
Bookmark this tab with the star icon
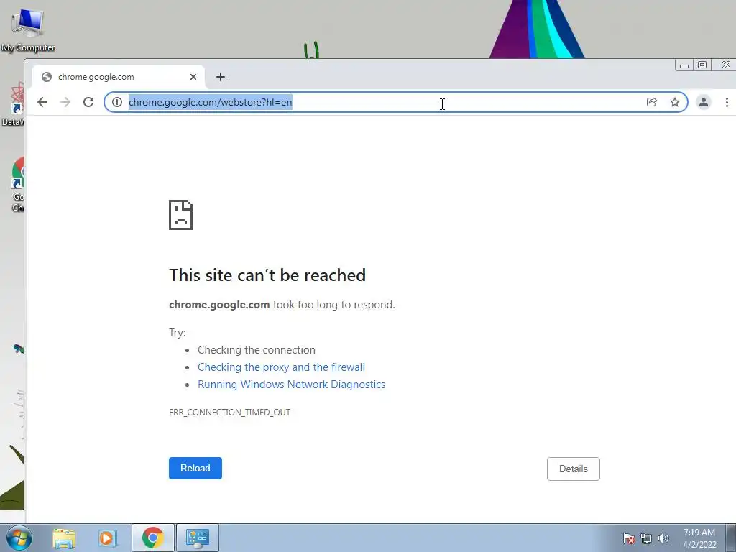(x=674, y=102)
